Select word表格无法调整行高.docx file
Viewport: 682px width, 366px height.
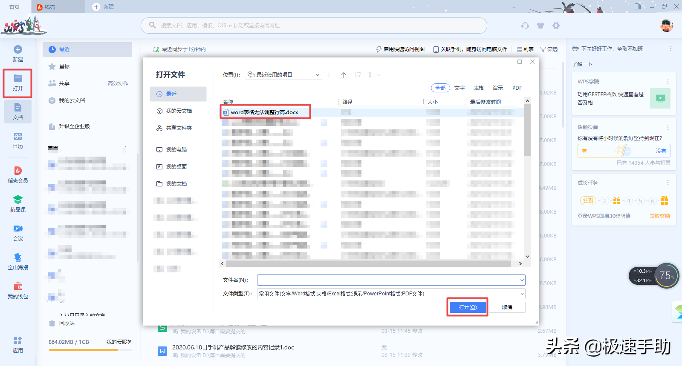264,112
